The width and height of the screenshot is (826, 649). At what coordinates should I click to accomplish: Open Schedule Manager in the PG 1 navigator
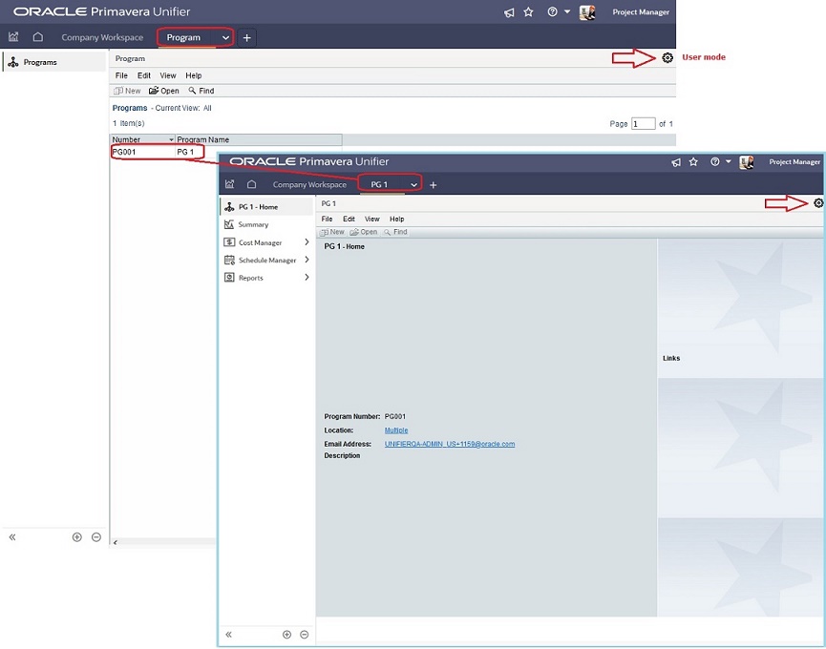click(x=267, y=260)
